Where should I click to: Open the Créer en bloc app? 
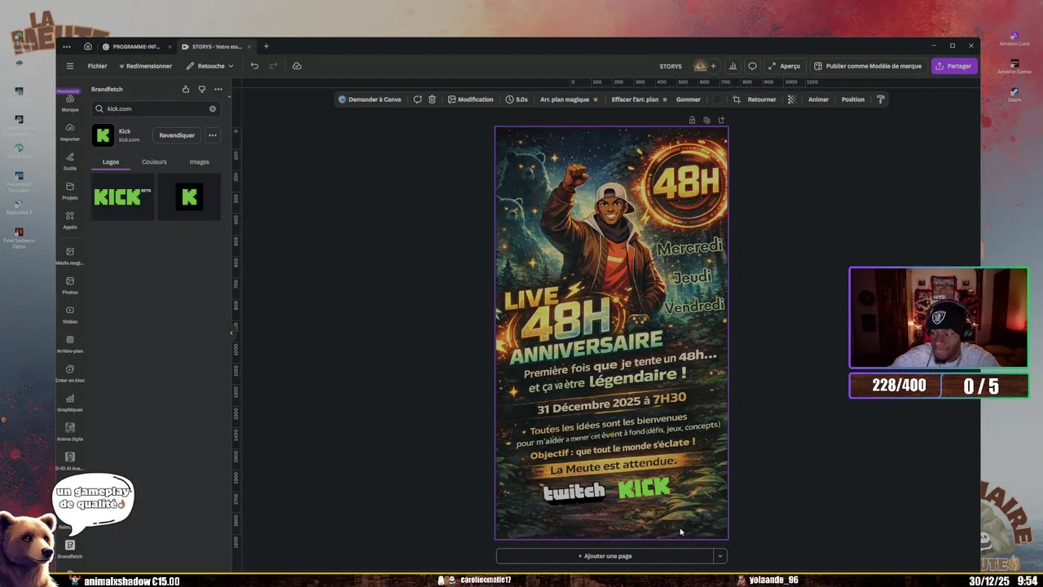pos(70,373)
